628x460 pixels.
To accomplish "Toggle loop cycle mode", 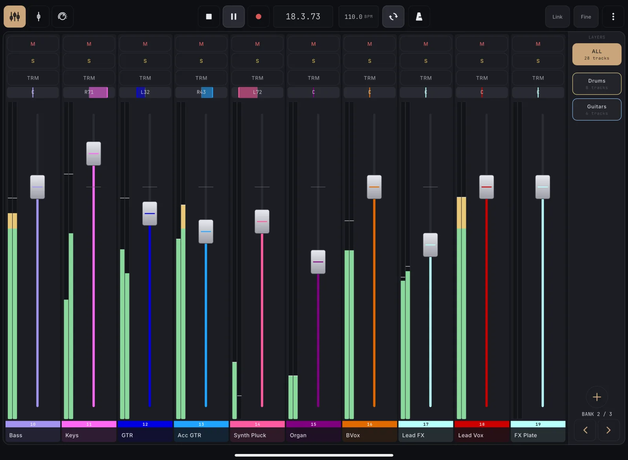I will [393, 16].
